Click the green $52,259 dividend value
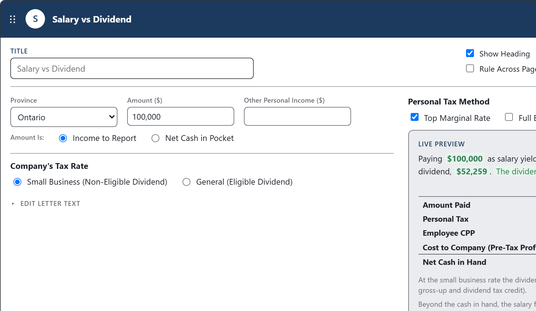The height and width of the screenshot is (311, 536). 472,171
